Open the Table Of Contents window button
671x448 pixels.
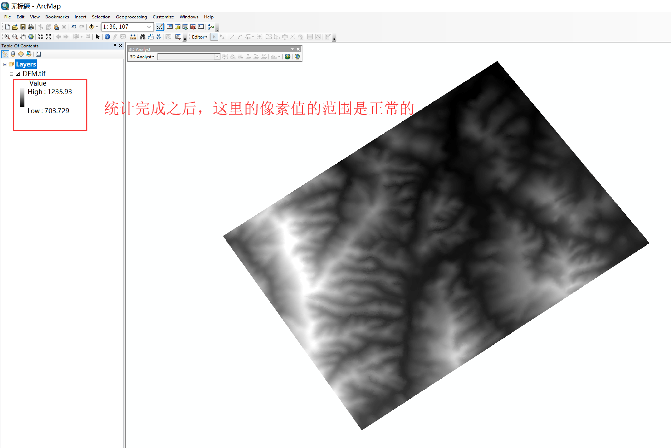(170, 27)
